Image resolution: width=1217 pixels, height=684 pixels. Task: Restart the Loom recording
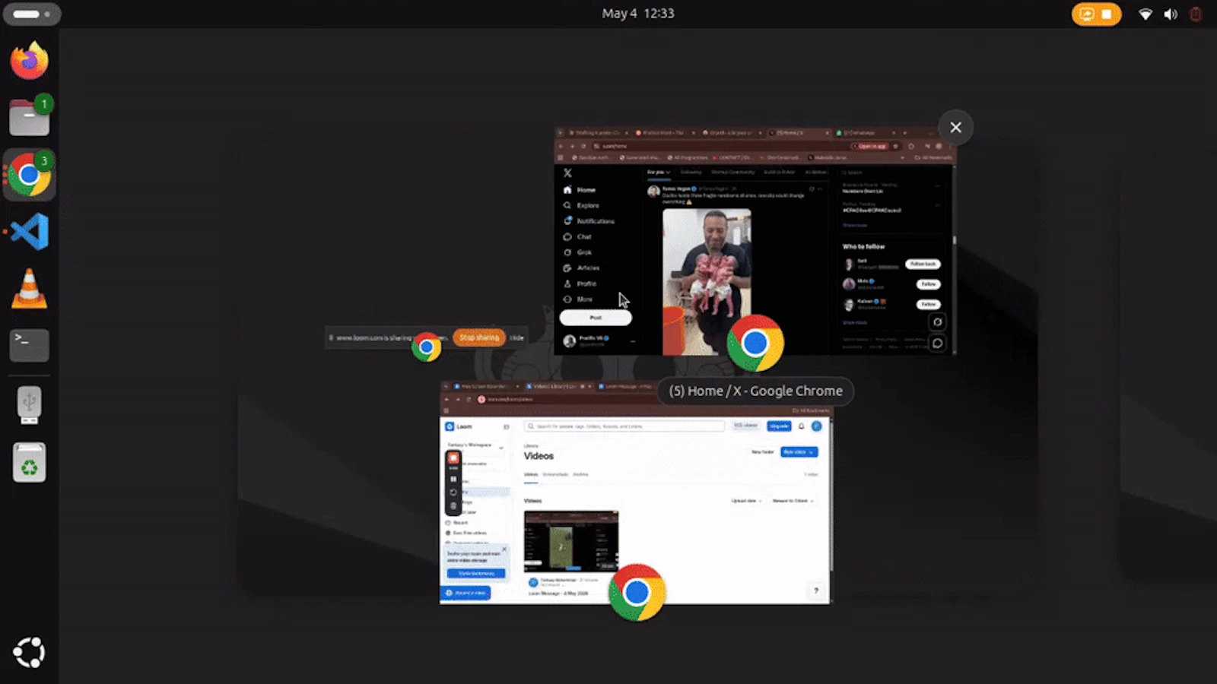[453, 492]
